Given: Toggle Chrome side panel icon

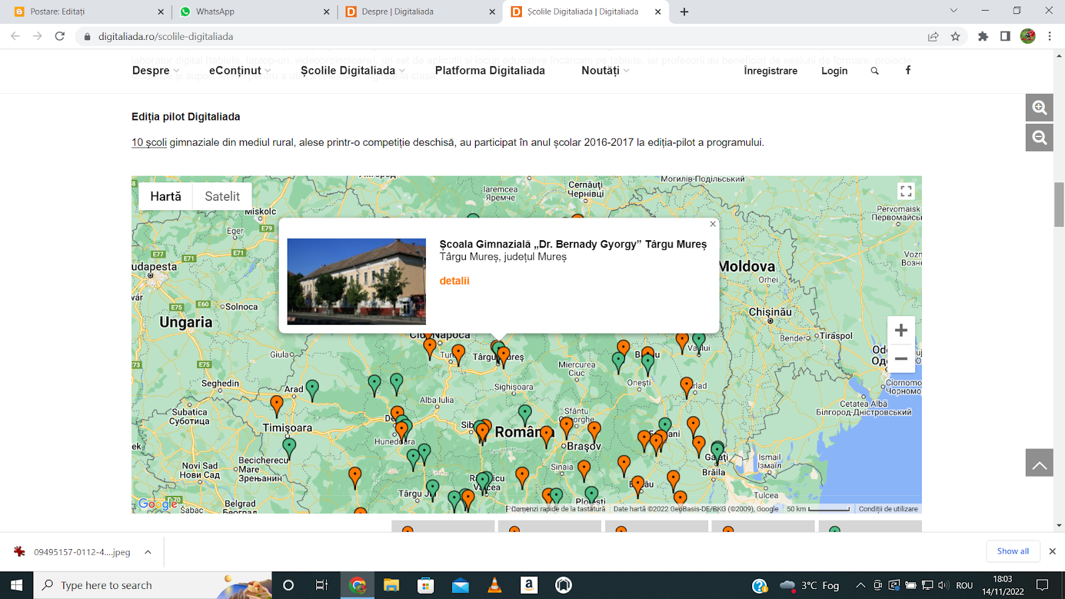Looking at the screenshot, I should [1005, 37].
